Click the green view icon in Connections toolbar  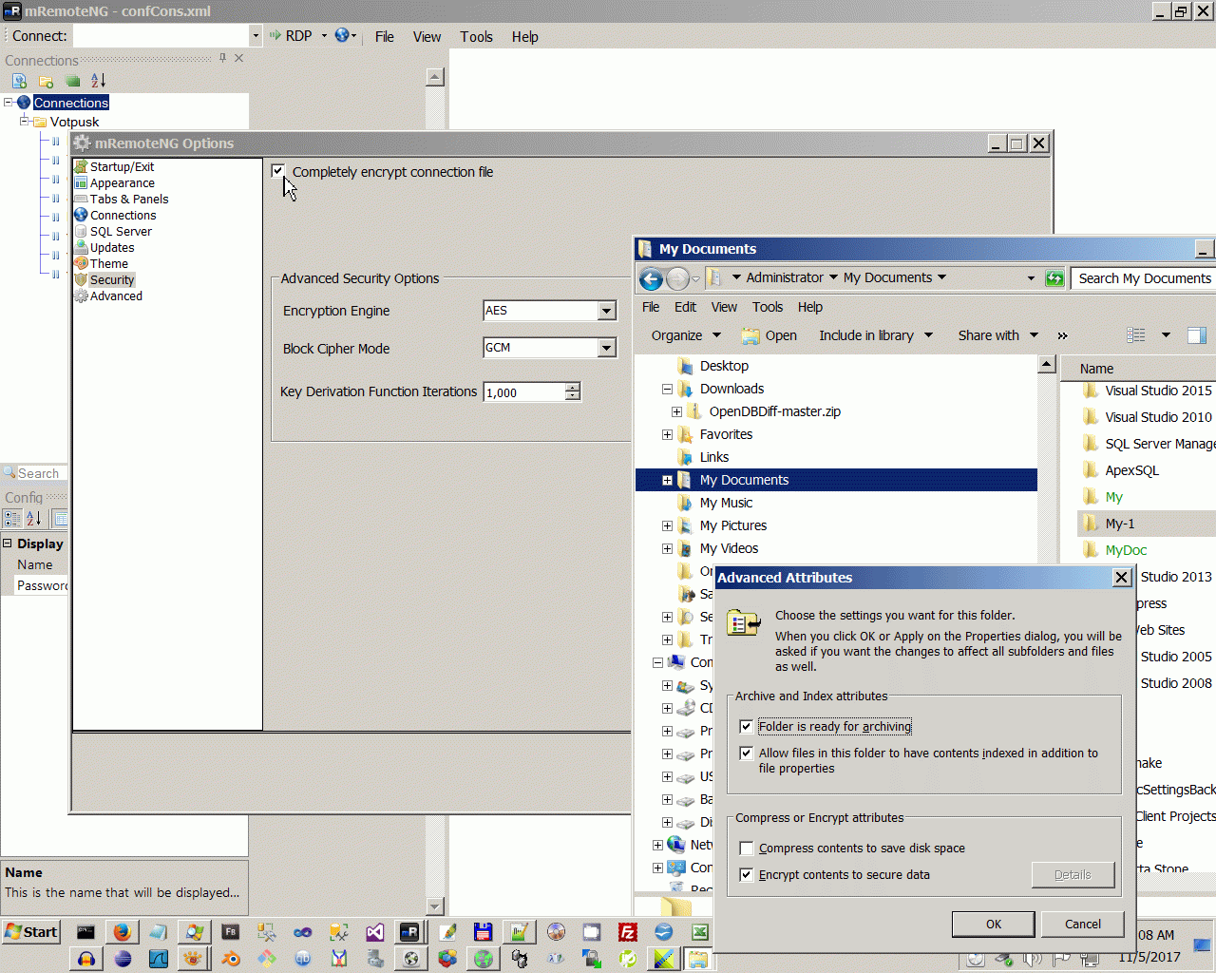[72, 81]
